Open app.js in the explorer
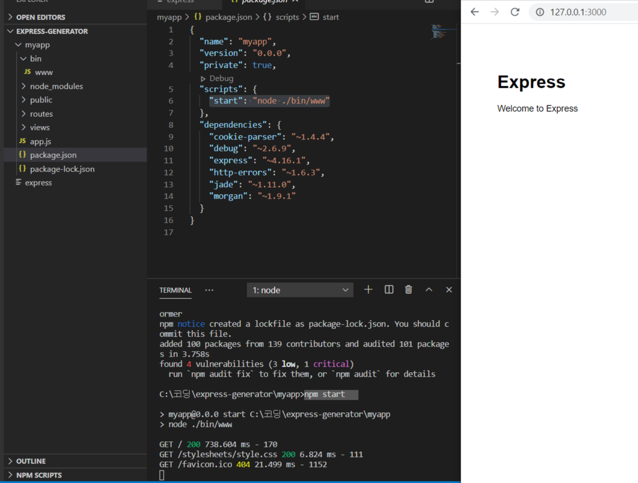The width and height of the screenshot is (638, 483). [x=75, y=141]
